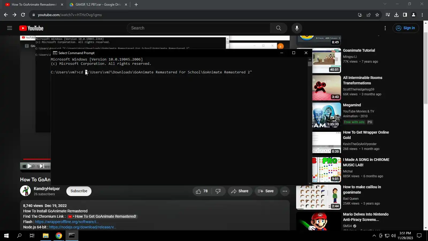
Task: Open the nodejs.org download link
Action: [83, 227]
